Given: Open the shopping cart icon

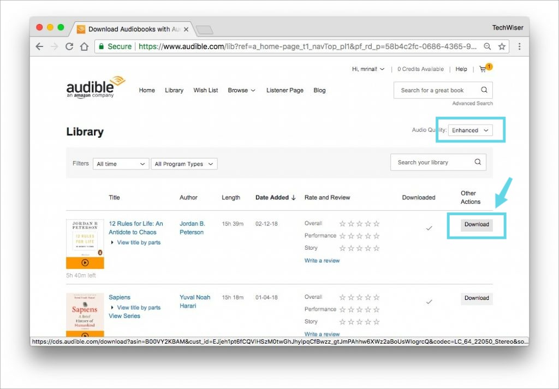Looking at the screenshot, I should 483,69.
